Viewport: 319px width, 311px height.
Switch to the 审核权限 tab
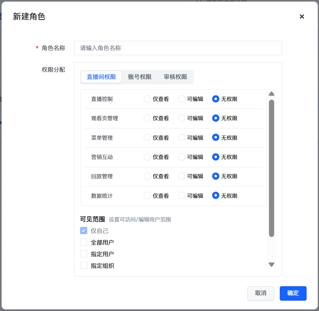(x=175, y=77)
